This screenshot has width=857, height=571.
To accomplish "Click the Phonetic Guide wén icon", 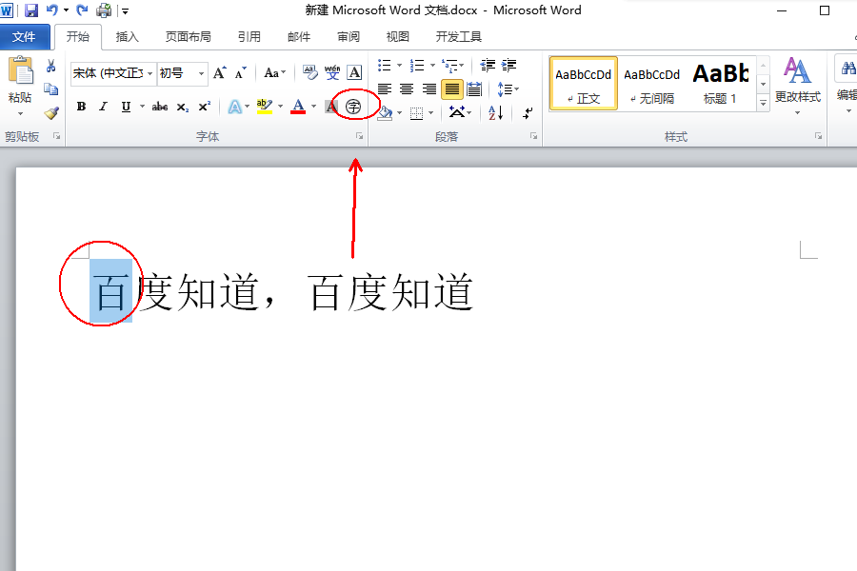I will coord(331,72).
